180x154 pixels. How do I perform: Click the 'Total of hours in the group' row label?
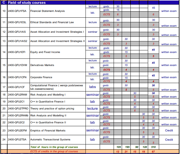(54, 147)
